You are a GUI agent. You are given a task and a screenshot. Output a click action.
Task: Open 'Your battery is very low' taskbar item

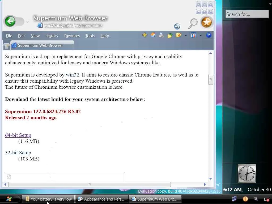48,199
